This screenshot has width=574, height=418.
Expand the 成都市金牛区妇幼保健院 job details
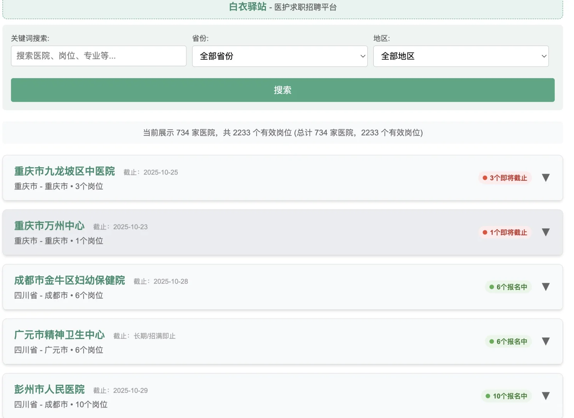click(545, 287)
